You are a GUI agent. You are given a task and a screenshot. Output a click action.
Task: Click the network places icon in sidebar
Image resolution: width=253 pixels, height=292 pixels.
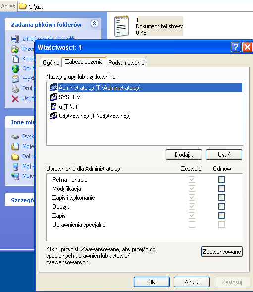click(x=15, y=176)
